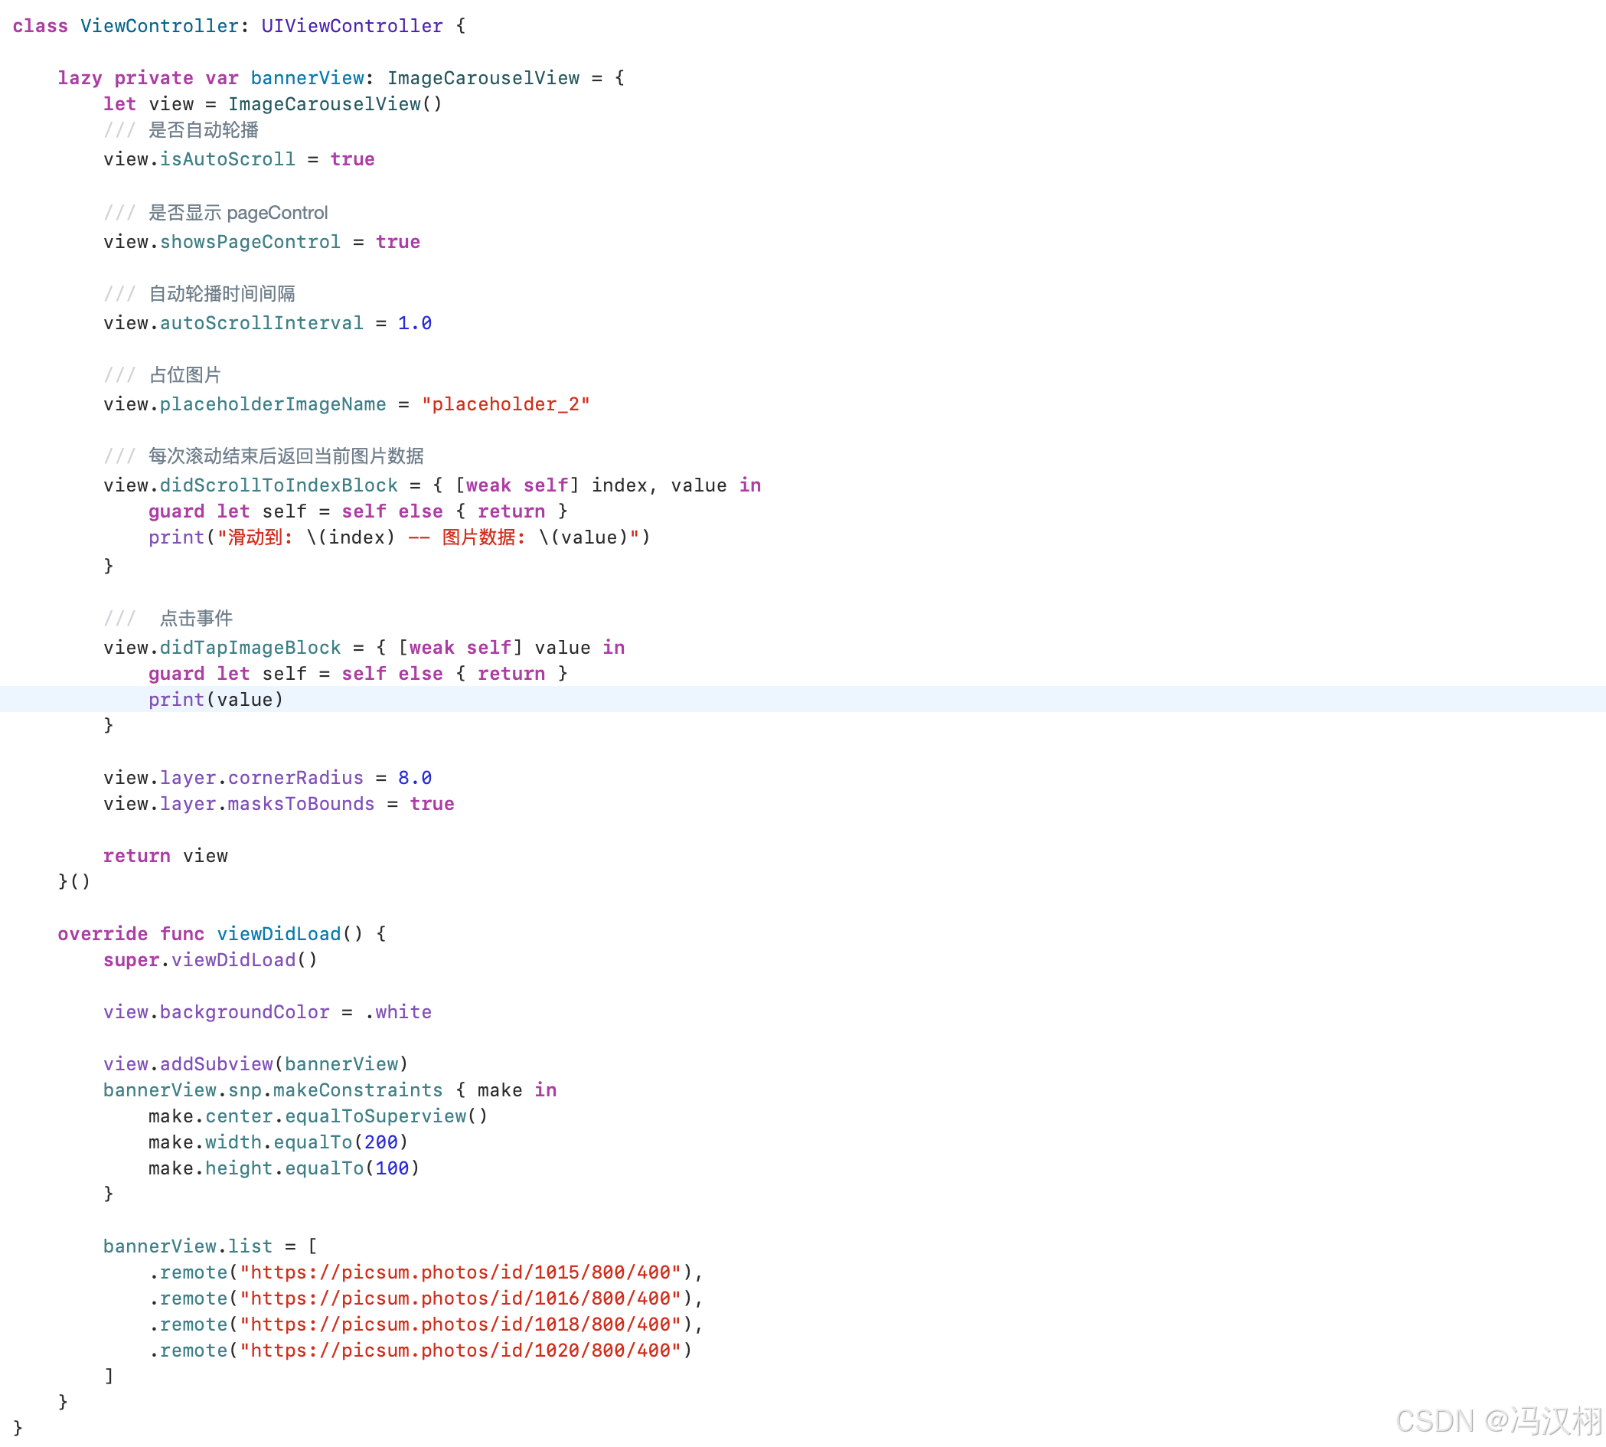Screen dimensions: 1606x1447
Task: Click the 'return view' line
Action: tap(165, 855)
